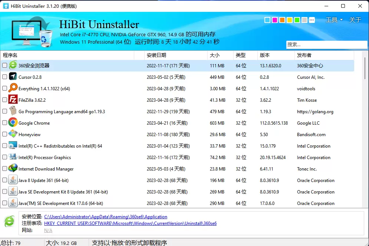This screenshot has height=246, width=369.
Task: Click the Bandisoft.com publisher cell
Action: [x=312, y=135]
